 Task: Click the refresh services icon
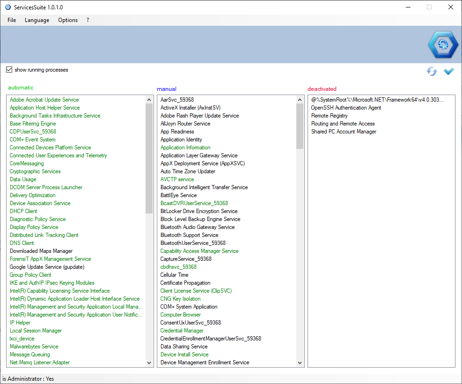432,71
